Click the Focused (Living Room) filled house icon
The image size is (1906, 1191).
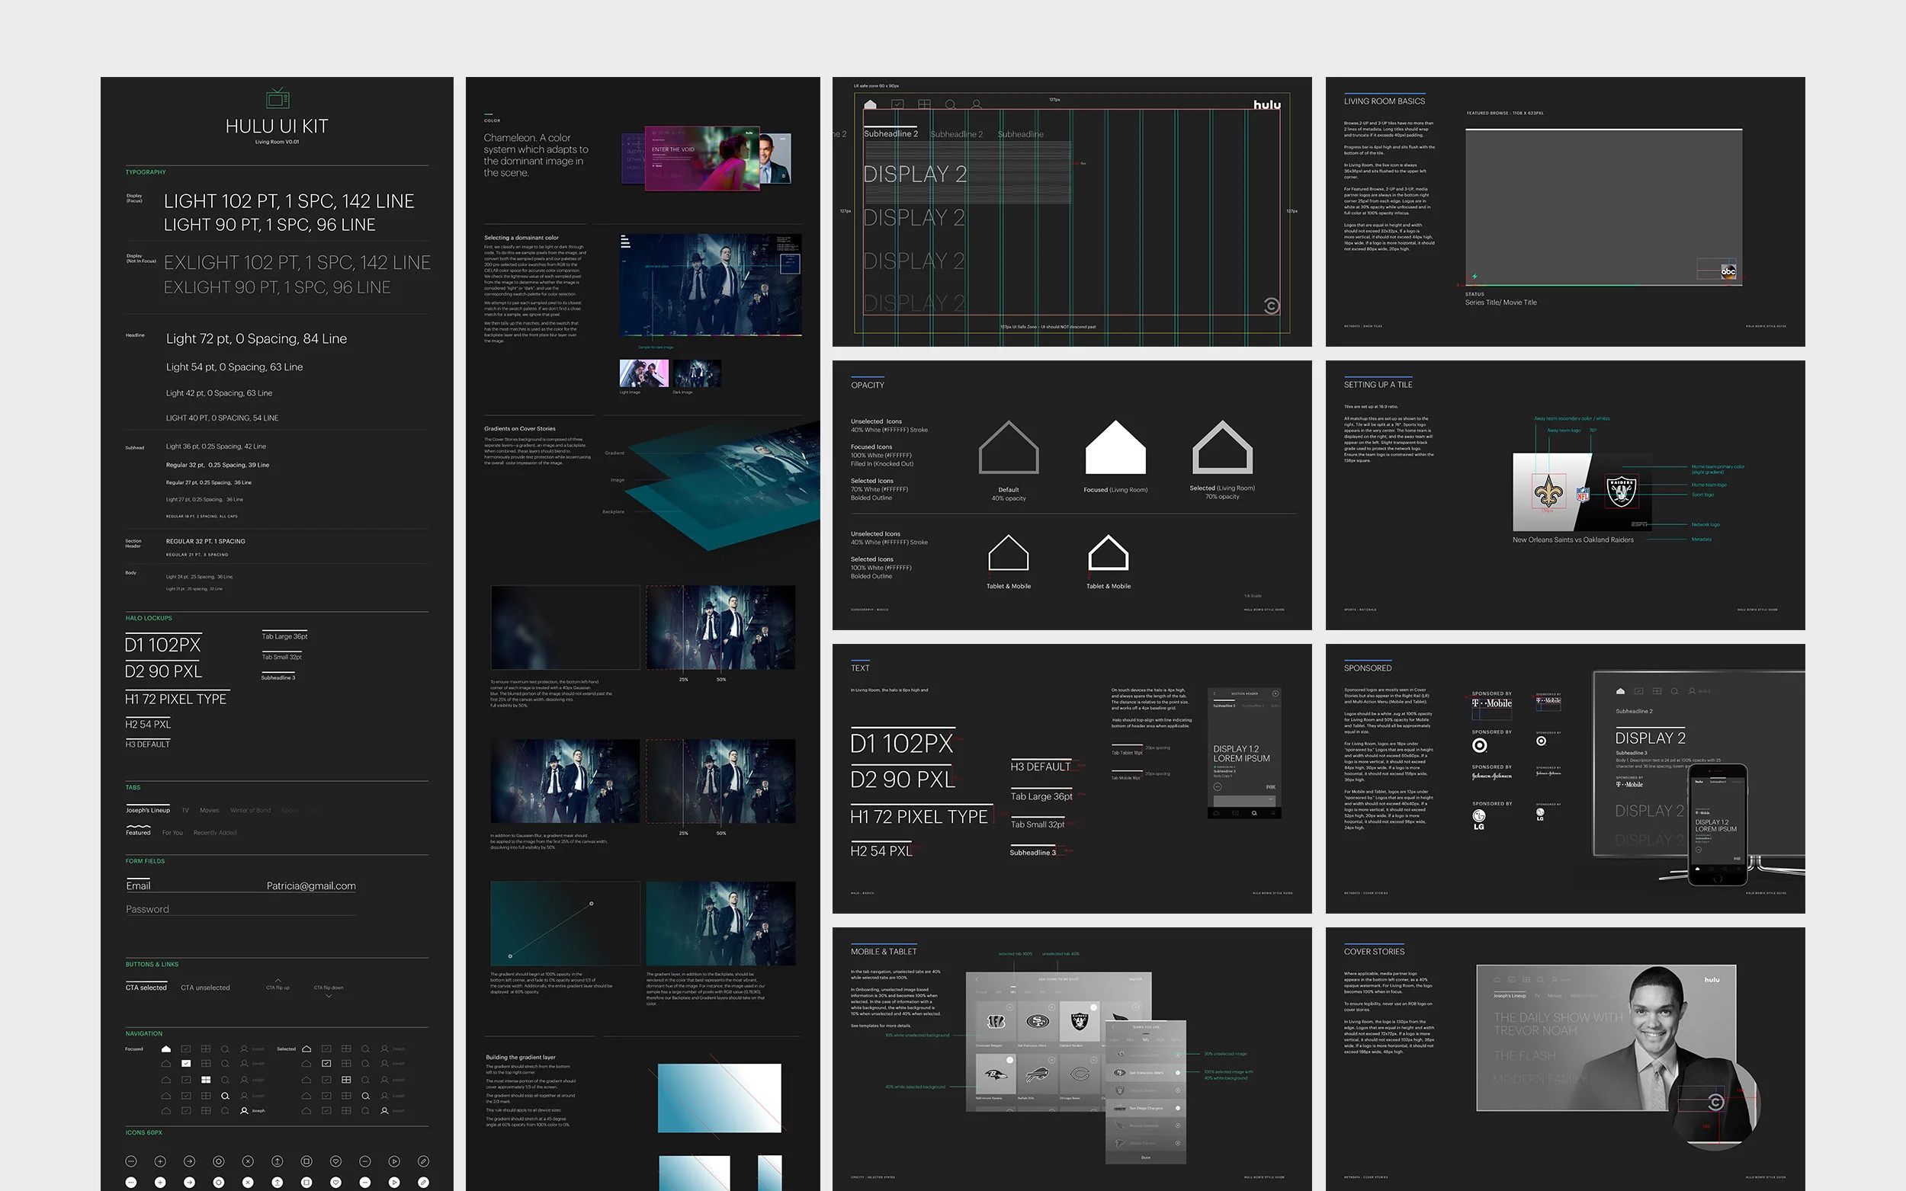coord(1115,447)
